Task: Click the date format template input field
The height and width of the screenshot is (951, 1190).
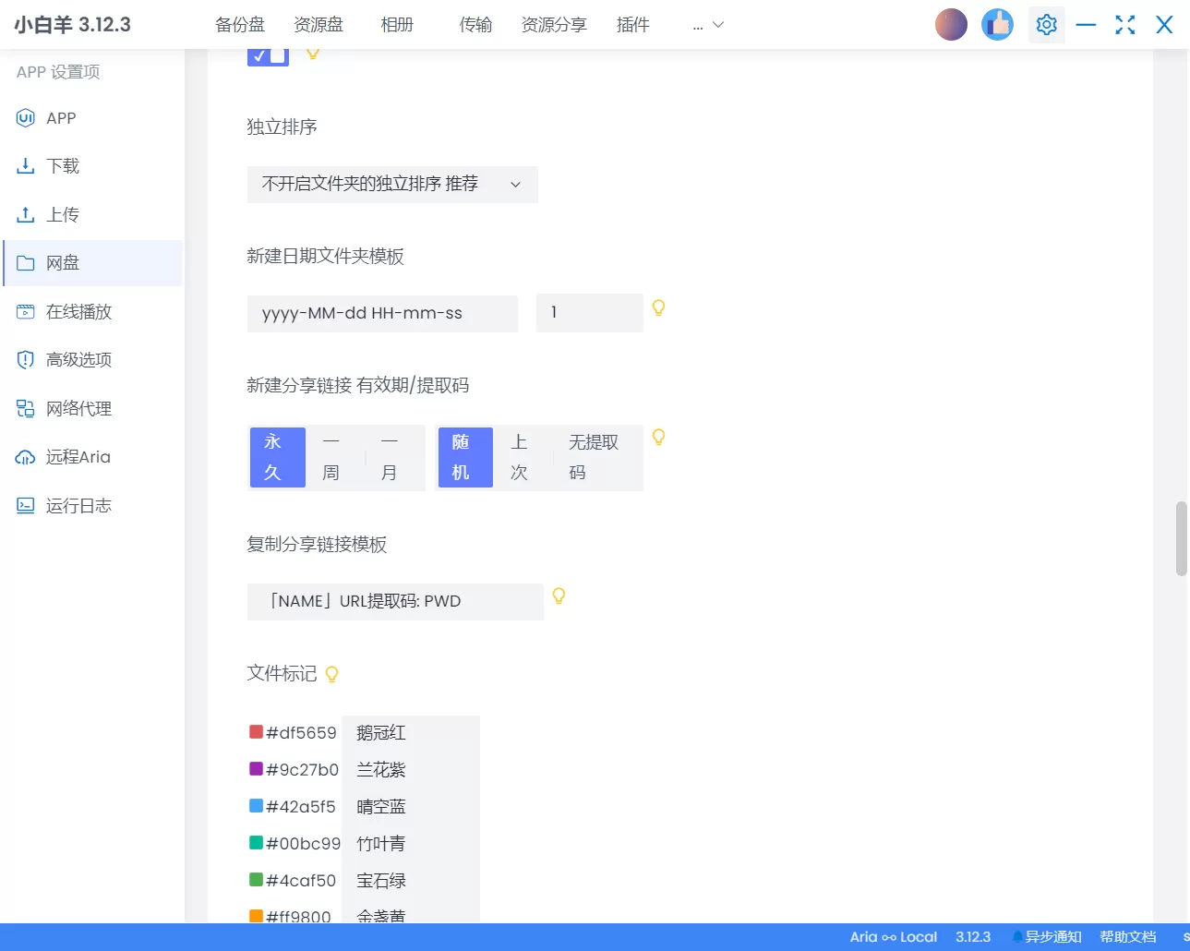Action: coord(382,314)
